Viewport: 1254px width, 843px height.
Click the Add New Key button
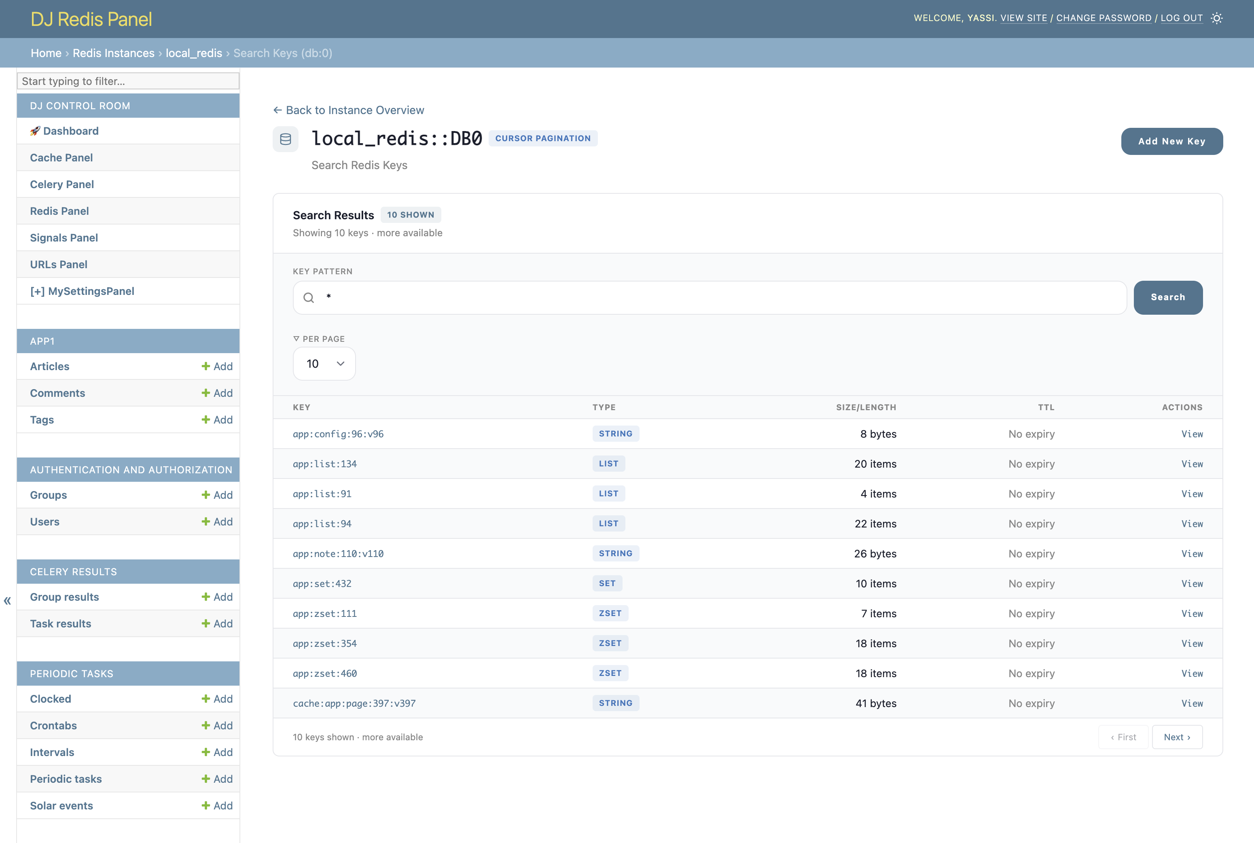pyautogui.click(x=1172, y=142)
